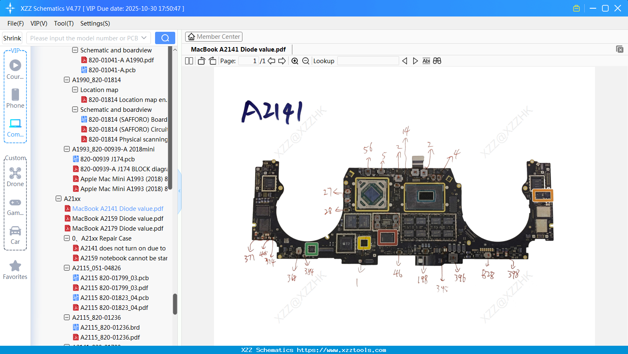This screenshot has width=628, height=354.
Task: Open A2115 820-01799_03.pdf
Action: pos(110,288)
